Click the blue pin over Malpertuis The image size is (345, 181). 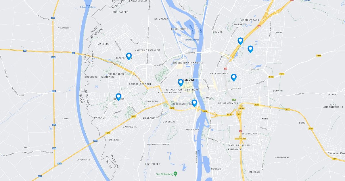[129, 56]
